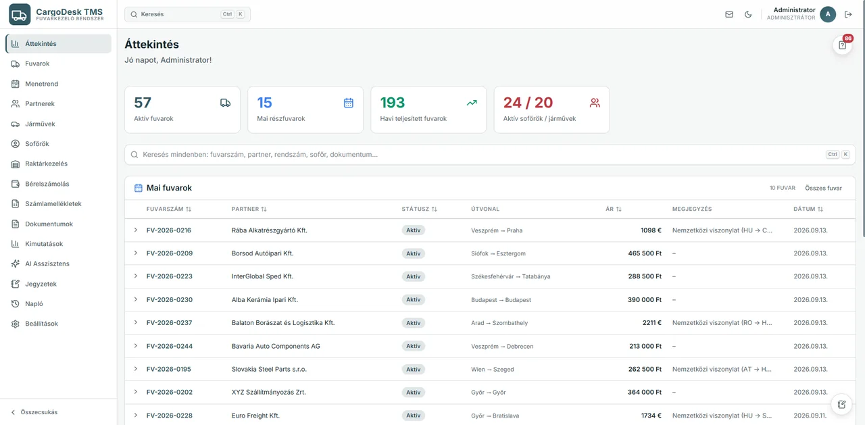The image size is (865, 425).
Task: Sort by Dátum column header
Action: coord(808,209)
